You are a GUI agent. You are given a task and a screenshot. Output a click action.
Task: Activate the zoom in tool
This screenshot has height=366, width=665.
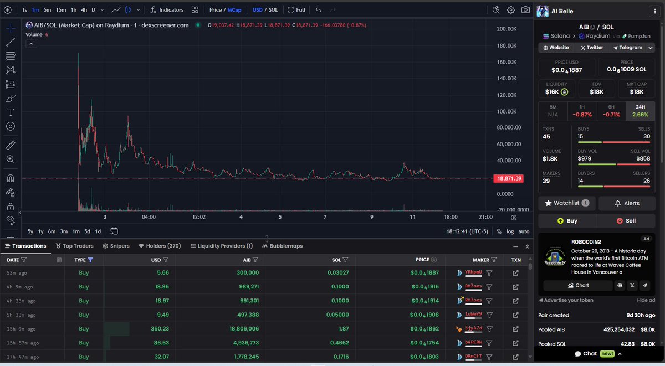10,159
